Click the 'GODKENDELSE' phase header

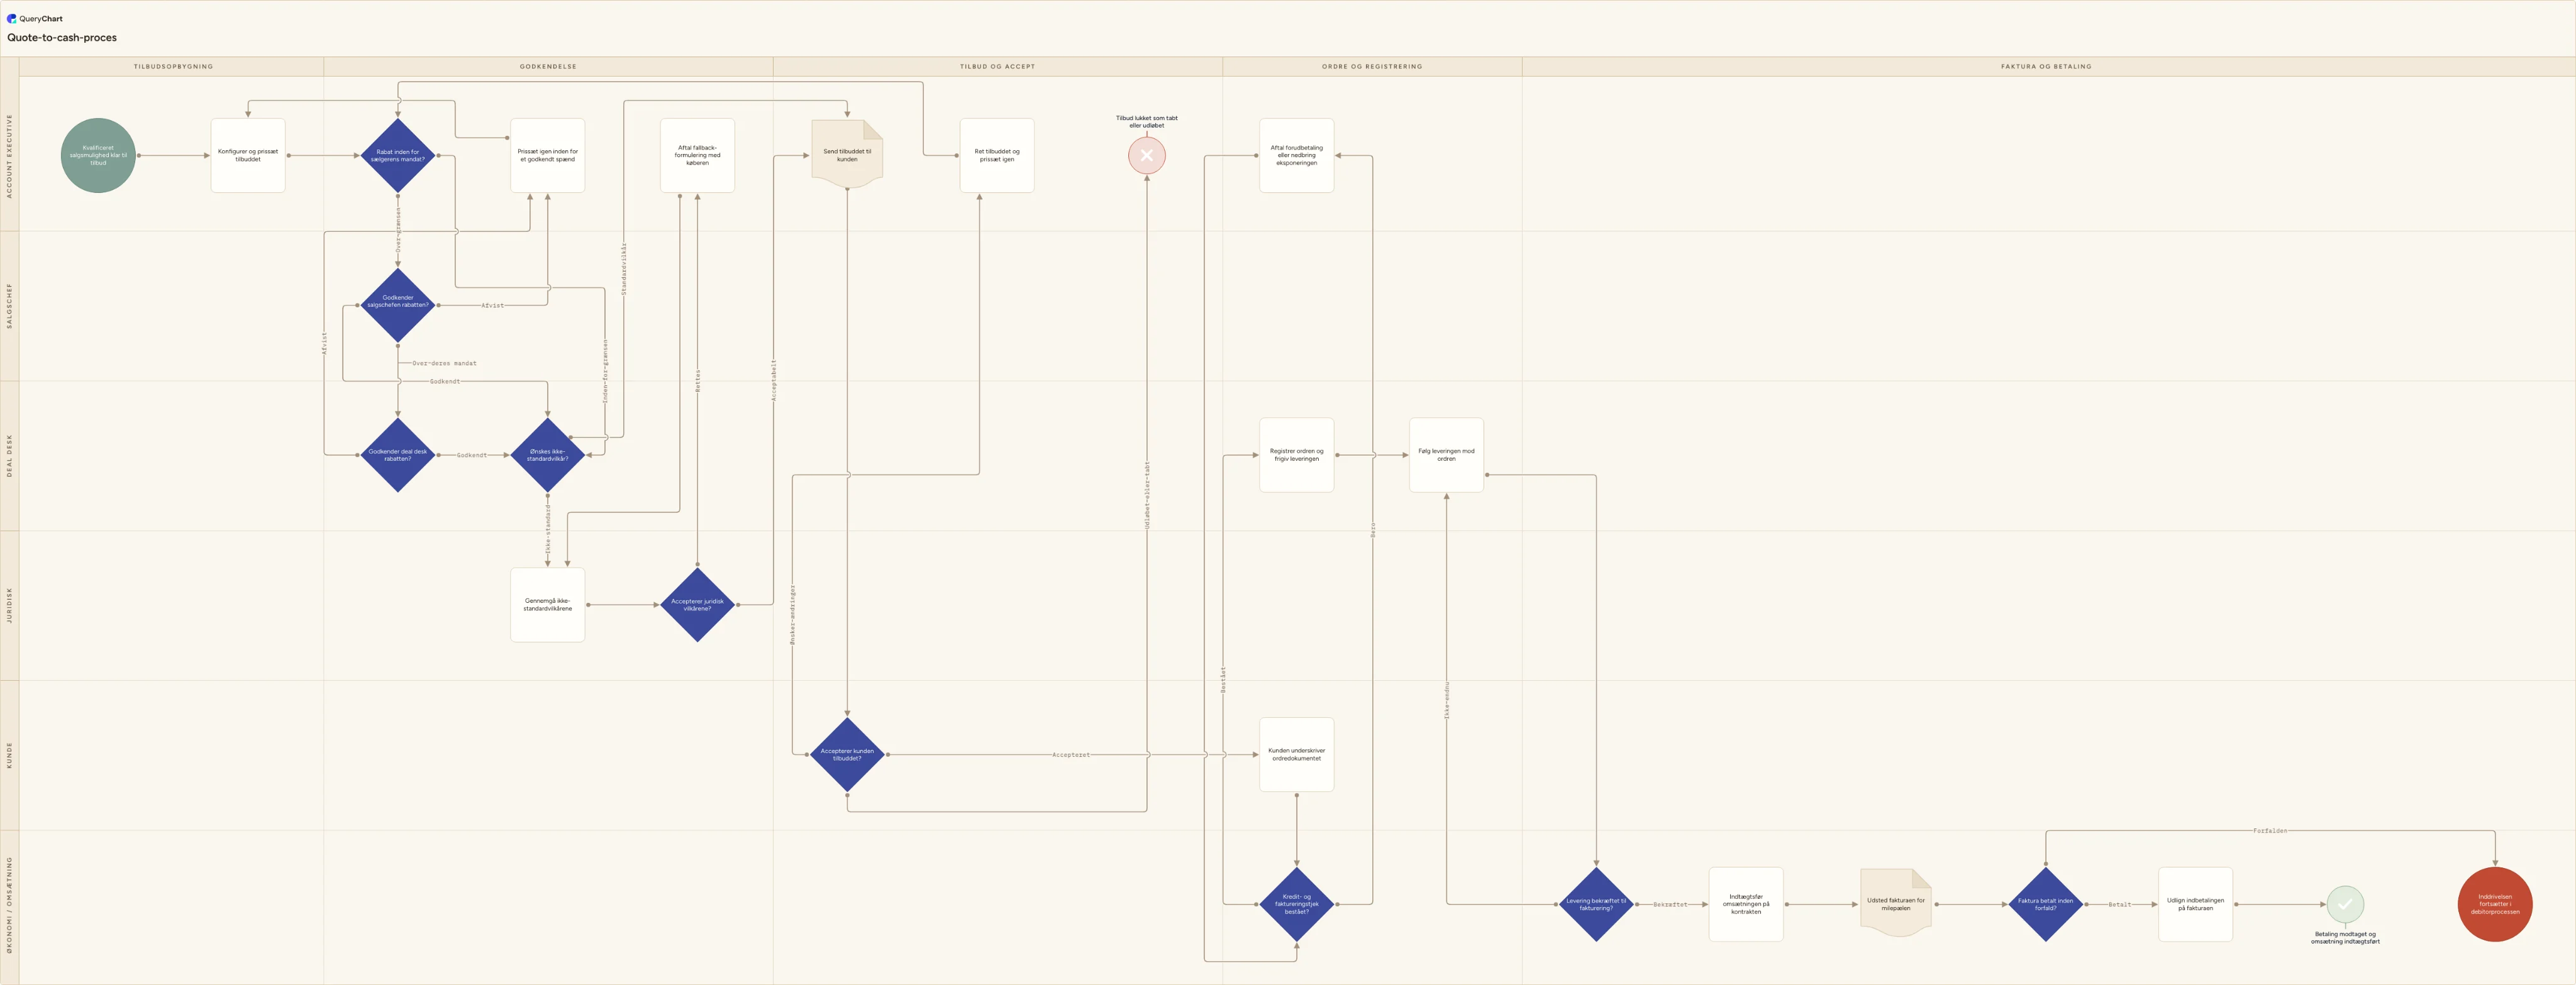pos(548,67)
